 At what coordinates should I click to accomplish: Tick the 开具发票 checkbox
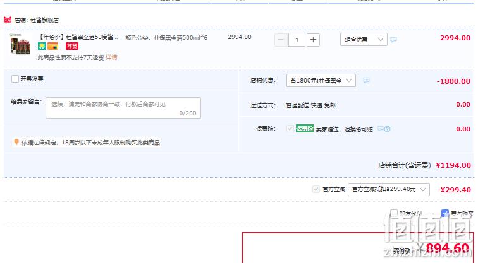pos(15,79)
